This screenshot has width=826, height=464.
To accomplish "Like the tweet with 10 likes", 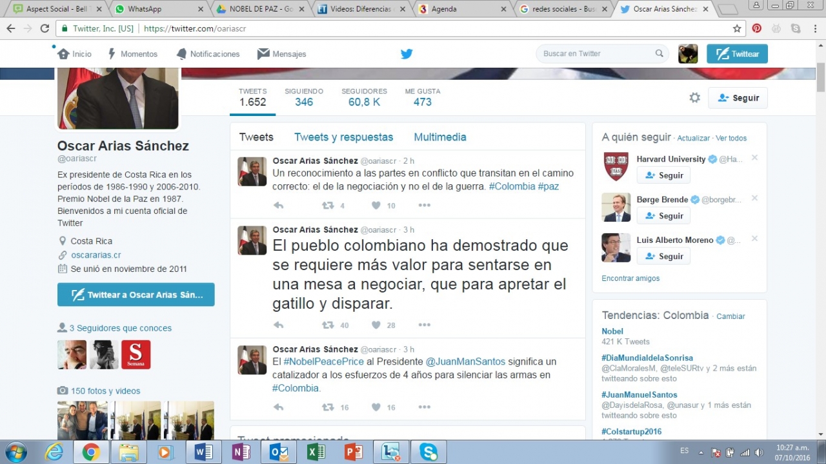I will click(x=376, y=206).
